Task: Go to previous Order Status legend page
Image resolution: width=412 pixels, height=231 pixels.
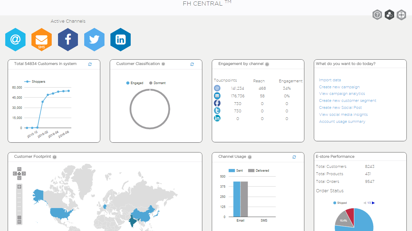Action: [x=365, y=203]
